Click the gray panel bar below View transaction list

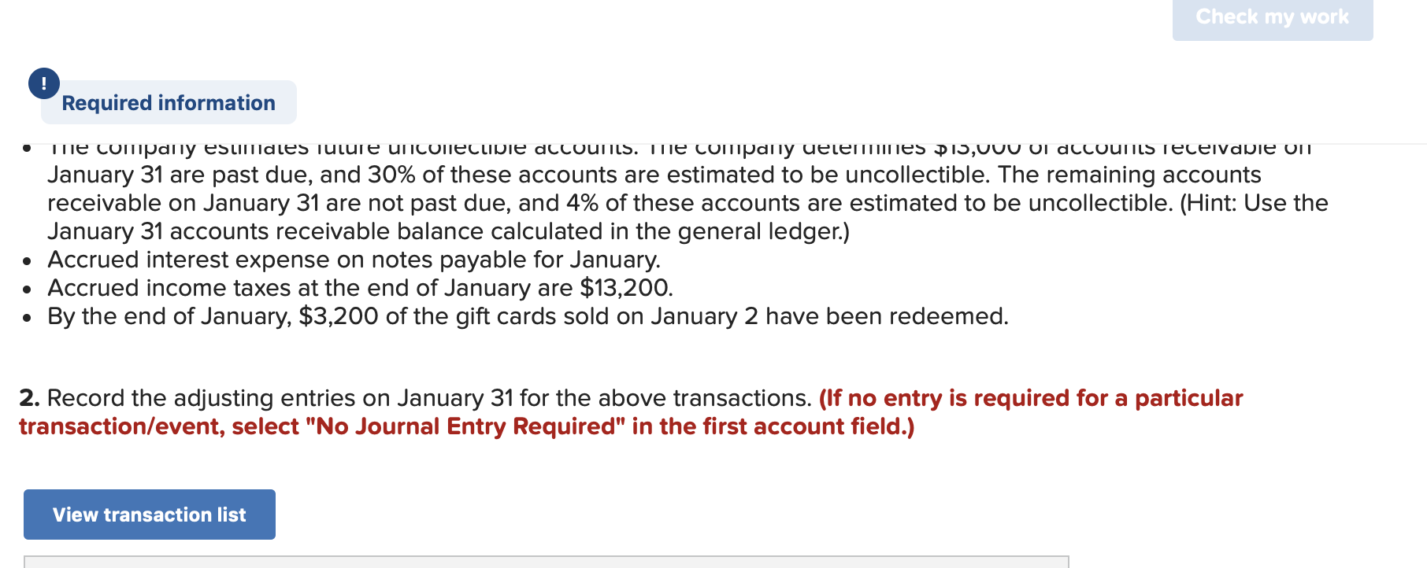pyautogui.click(x=543, y=560)
